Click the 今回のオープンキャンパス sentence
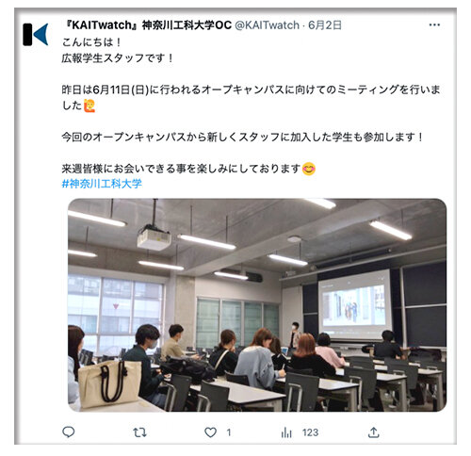The width and height of the screenshot is (471, 456). click(242, 138)
